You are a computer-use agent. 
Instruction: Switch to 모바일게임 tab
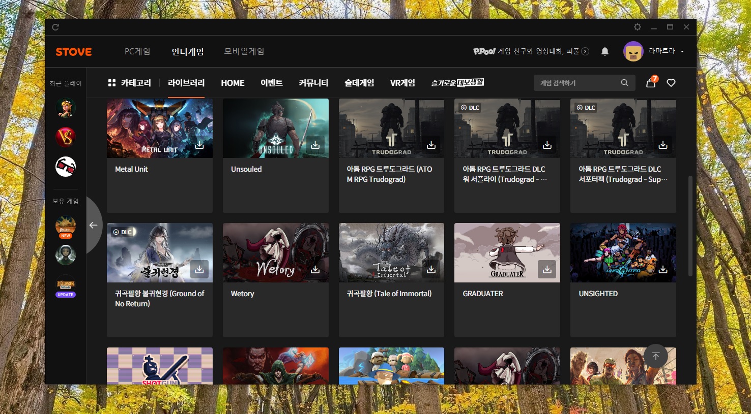[x=244, y=51]
